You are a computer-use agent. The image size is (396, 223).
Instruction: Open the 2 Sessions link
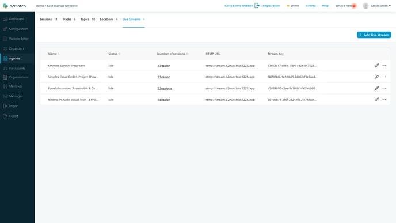[x=165, y=88]
